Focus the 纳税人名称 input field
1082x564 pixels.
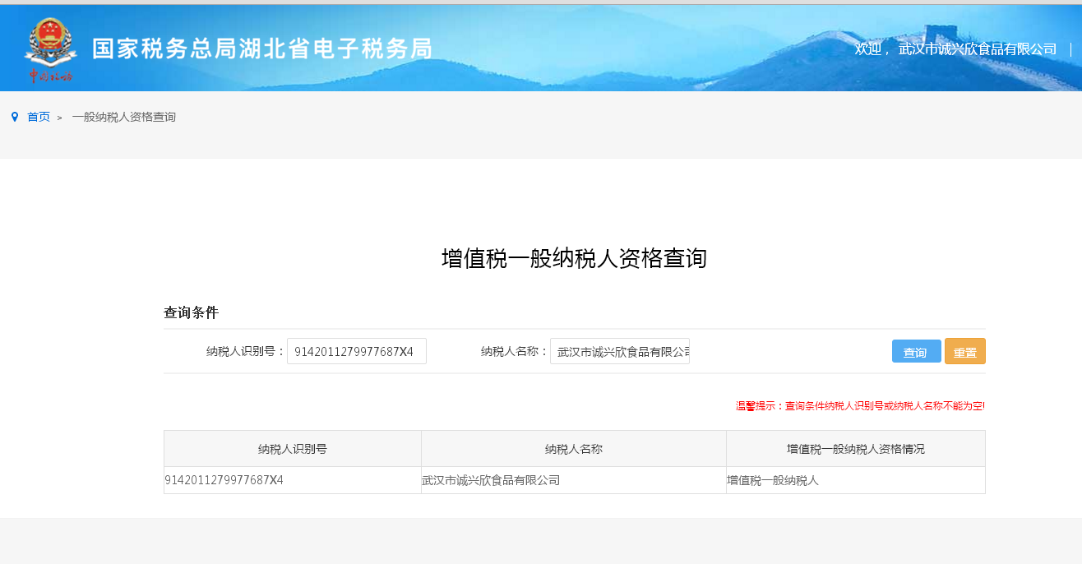coord(619,351)
